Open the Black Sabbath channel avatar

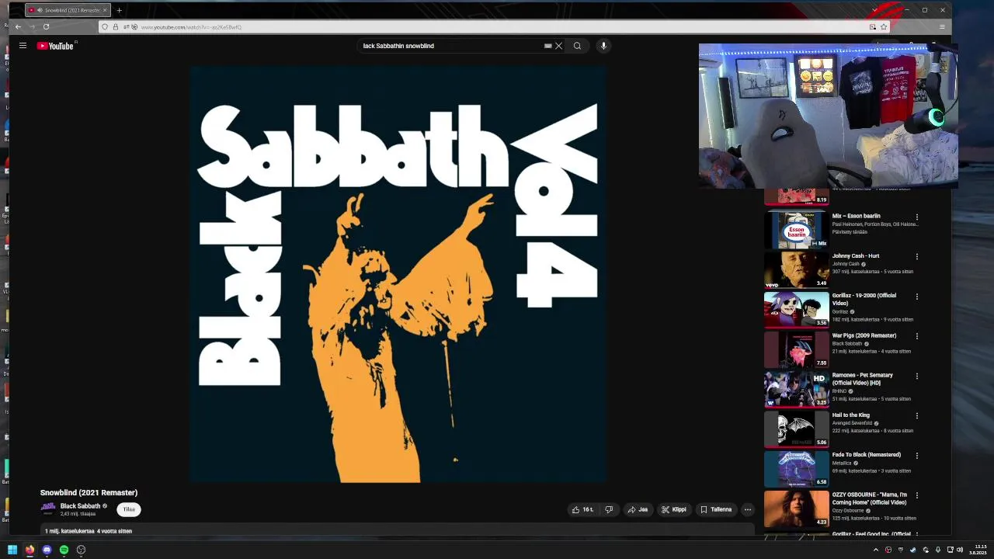(x=48, y=509)
